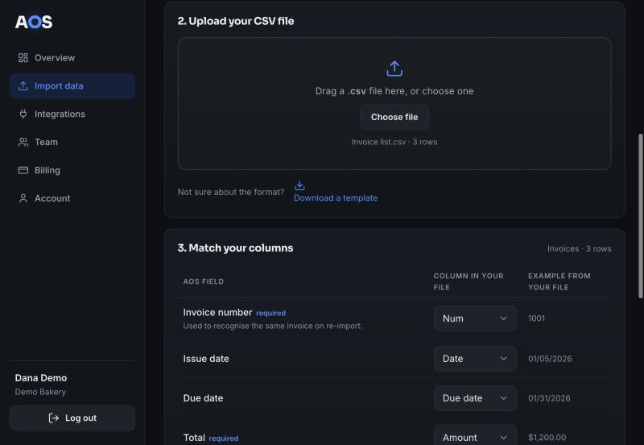644x445 pixels.
Task: Click the Import data upload icon
Action: (23, 85)
